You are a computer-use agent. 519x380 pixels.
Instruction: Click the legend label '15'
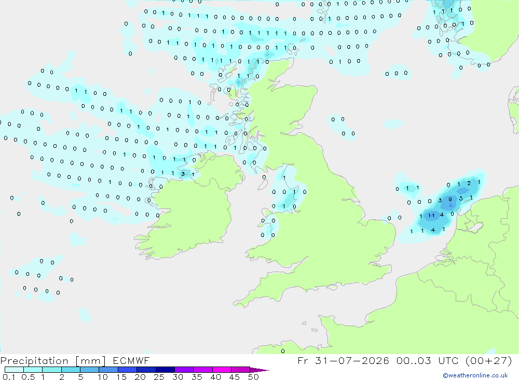coord(121,377)
